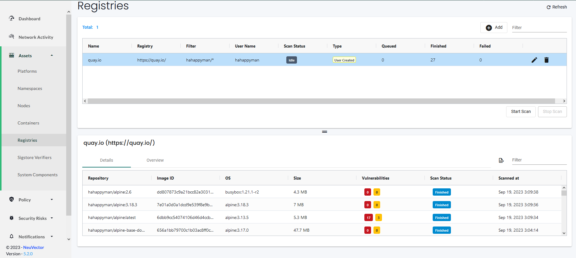Click the horizontal scrollbar of registries table
576x258 pixels.
[321, 101]
